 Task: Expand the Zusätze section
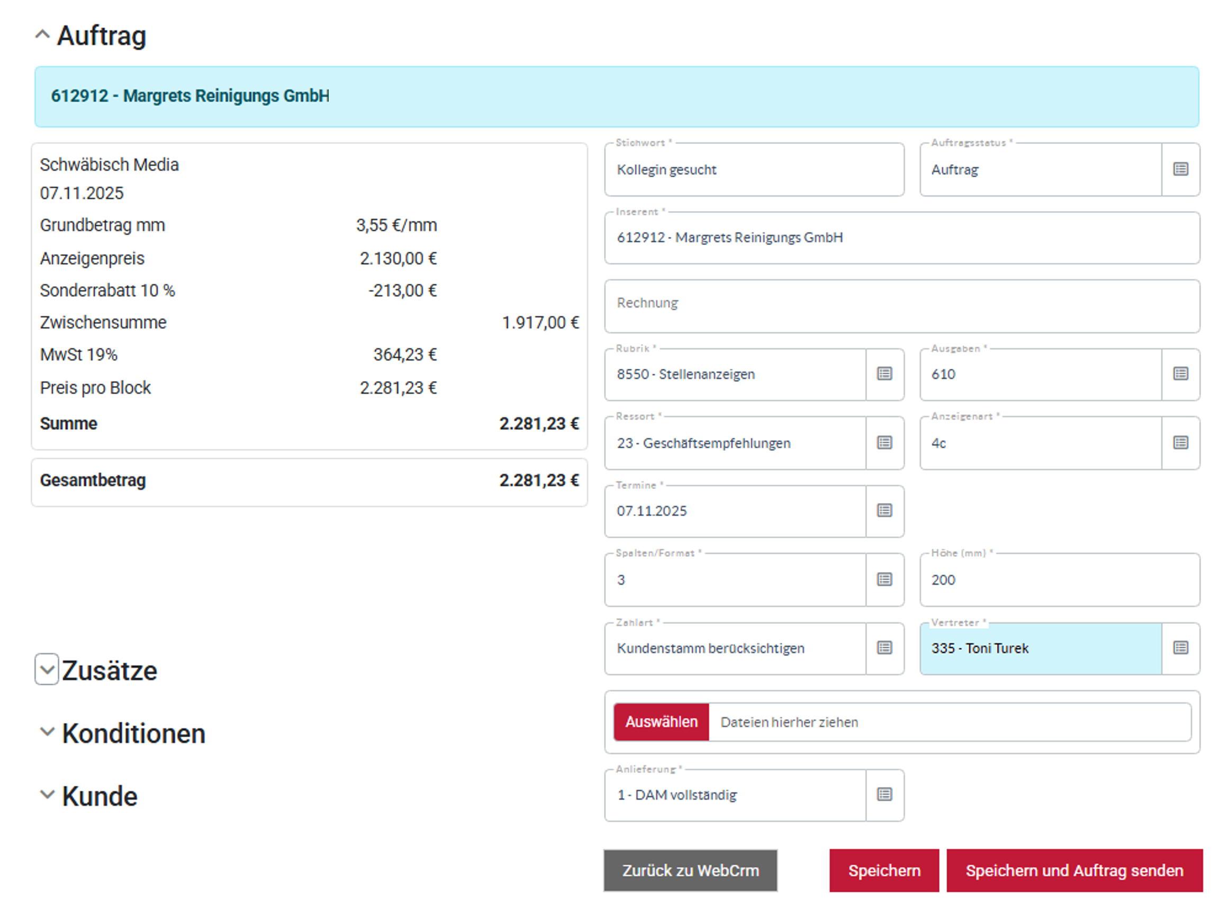point(47,669)
